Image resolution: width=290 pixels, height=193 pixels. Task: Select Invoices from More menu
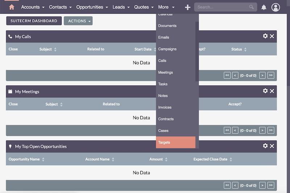(x=176, y=107)
